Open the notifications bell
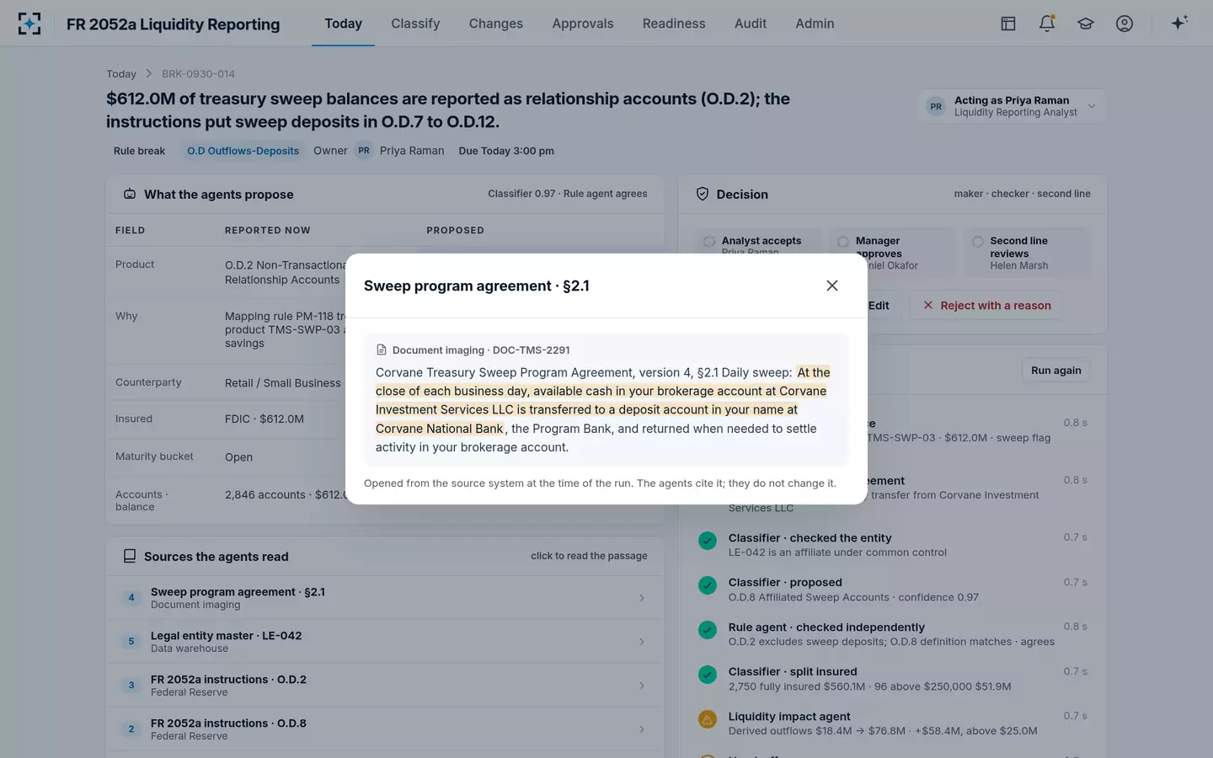1213x758 pixels. [1047, 24]
